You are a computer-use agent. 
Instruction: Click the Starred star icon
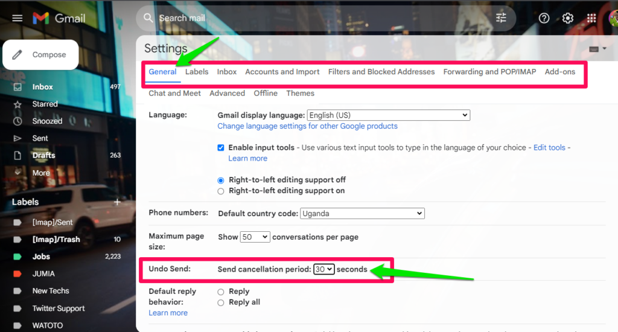[x=18, y=104]
